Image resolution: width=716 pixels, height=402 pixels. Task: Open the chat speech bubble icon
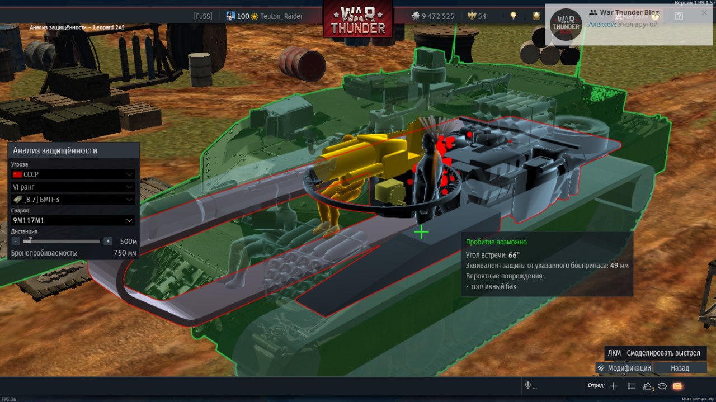point(662,386)
